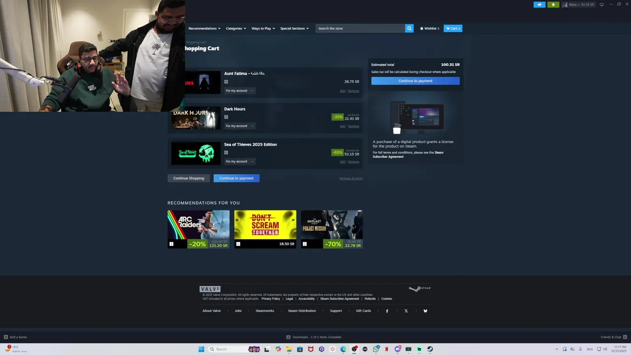Open Support footer link
The width and height of the screenshot is (631, 355).
[336, 311]
